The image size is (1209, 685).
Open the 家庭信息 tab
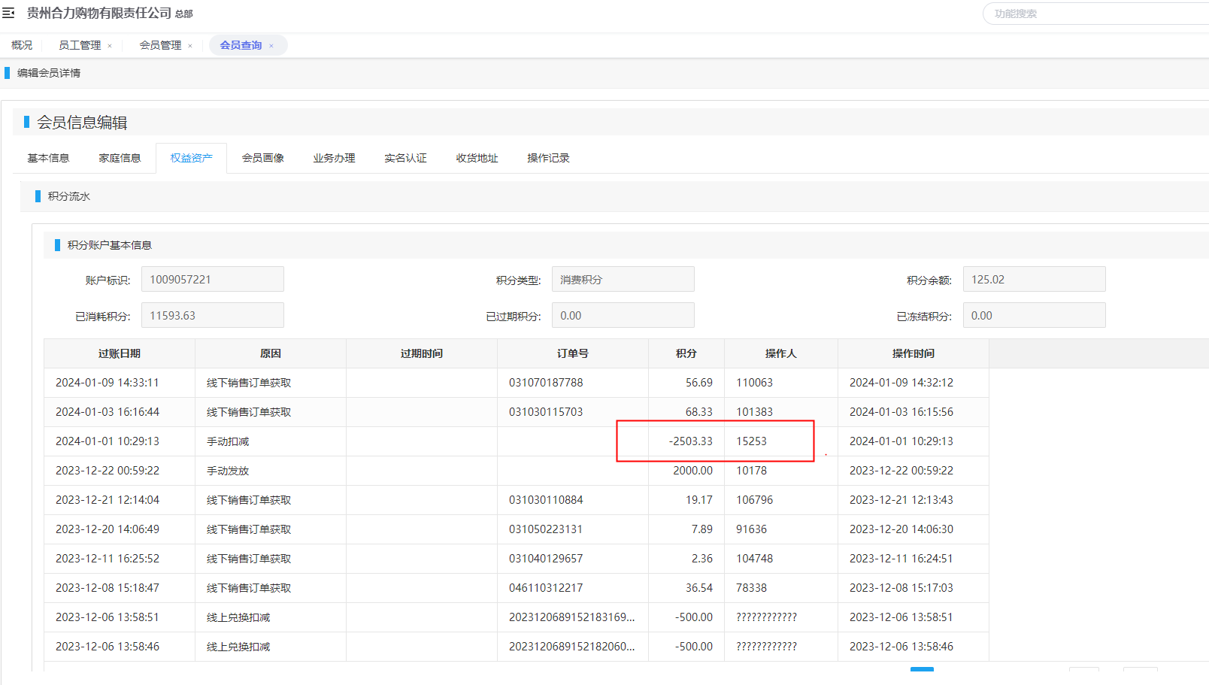120,158
